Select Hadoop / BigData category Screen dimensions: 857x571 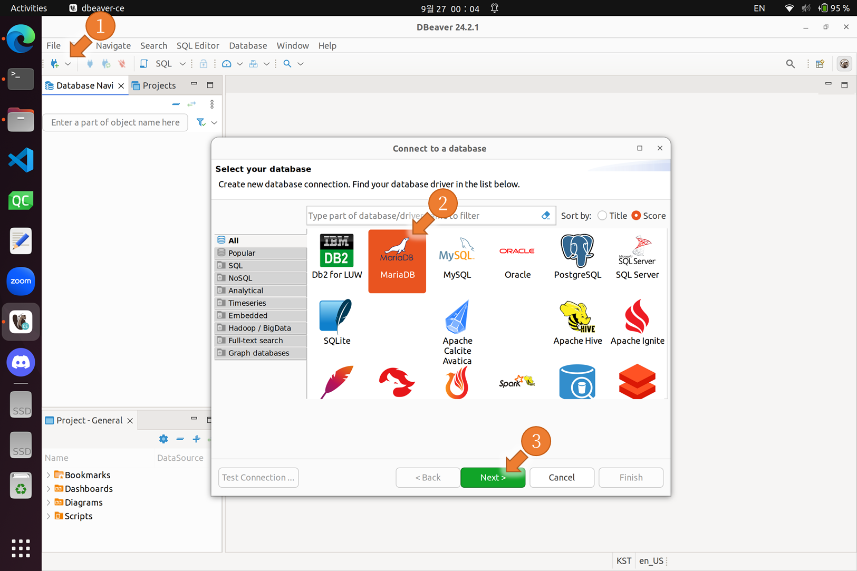coord(261,328)
